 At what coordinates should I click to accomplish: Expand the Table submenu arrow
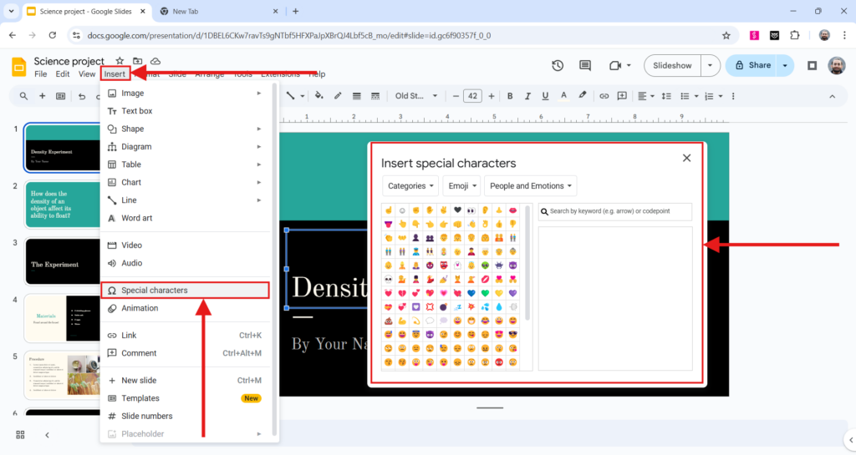point(259,164)
